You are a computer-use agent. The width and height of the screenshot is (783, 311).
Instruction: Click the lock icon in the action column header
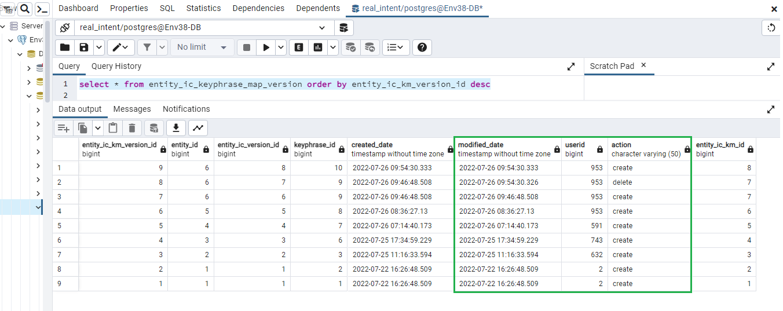(687, 149)
